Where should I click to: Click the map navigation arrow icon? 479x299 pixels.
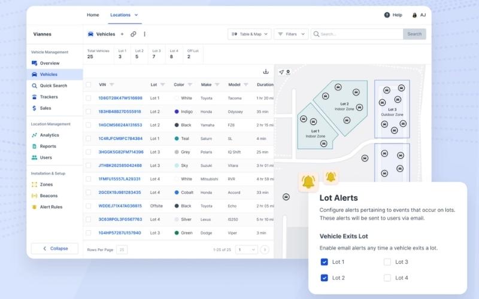pos(281,72)
